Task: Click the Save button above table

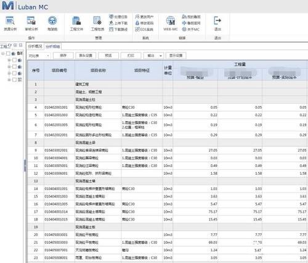Action: (63, 56)
